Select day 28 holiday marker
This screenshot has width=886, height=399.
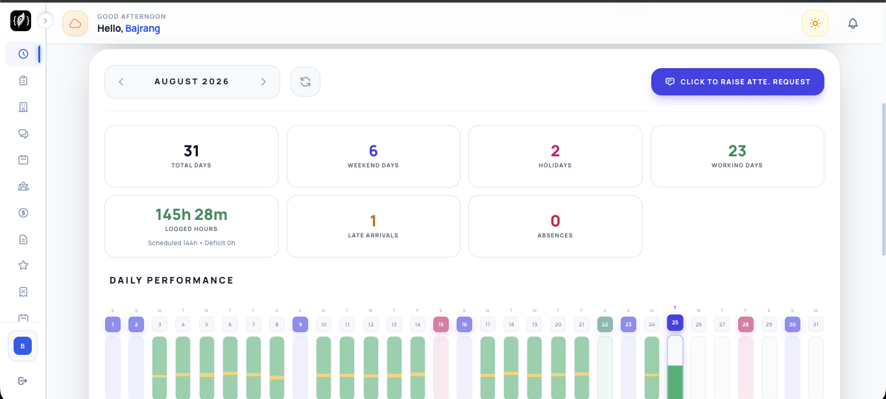coord(746,324)
